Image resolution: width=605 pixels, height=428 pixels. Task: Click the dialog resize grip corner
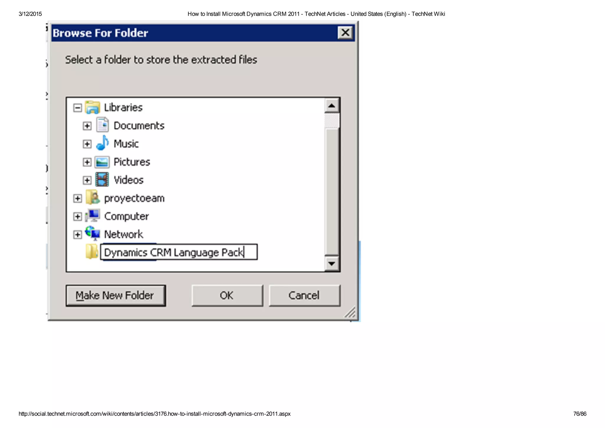click(350, 312)
